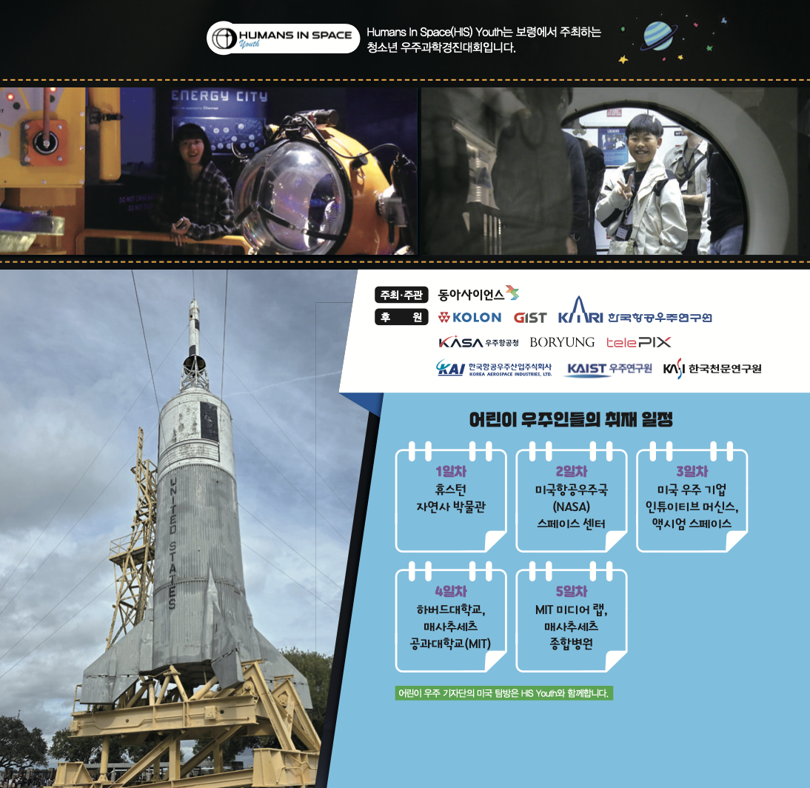Click the KOLON sponsor logo
810x788 pixels.
pos(469,318)
